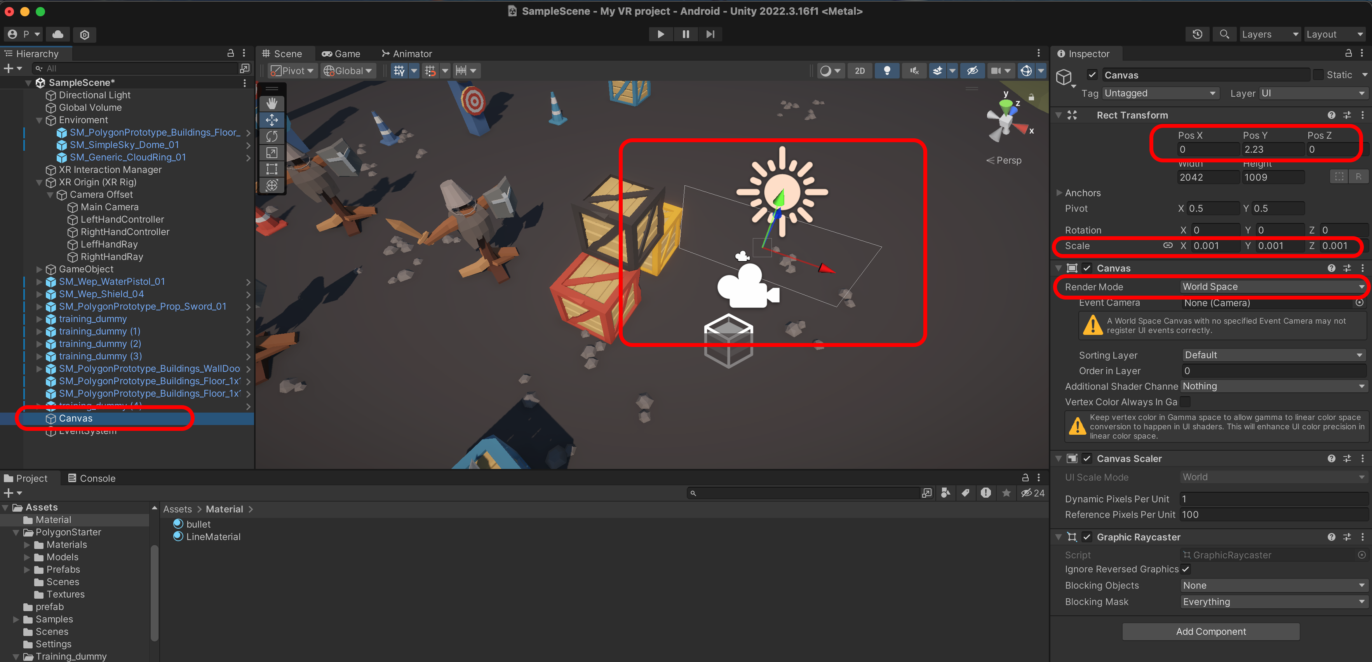Screen dimensions: 1372x662
Task: Select the Rotate tool
Action: pos(272,136)
